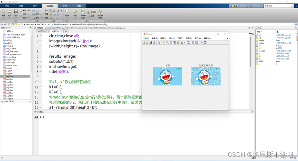Expand the eg10.m details panel chevron

click(30, 101)
